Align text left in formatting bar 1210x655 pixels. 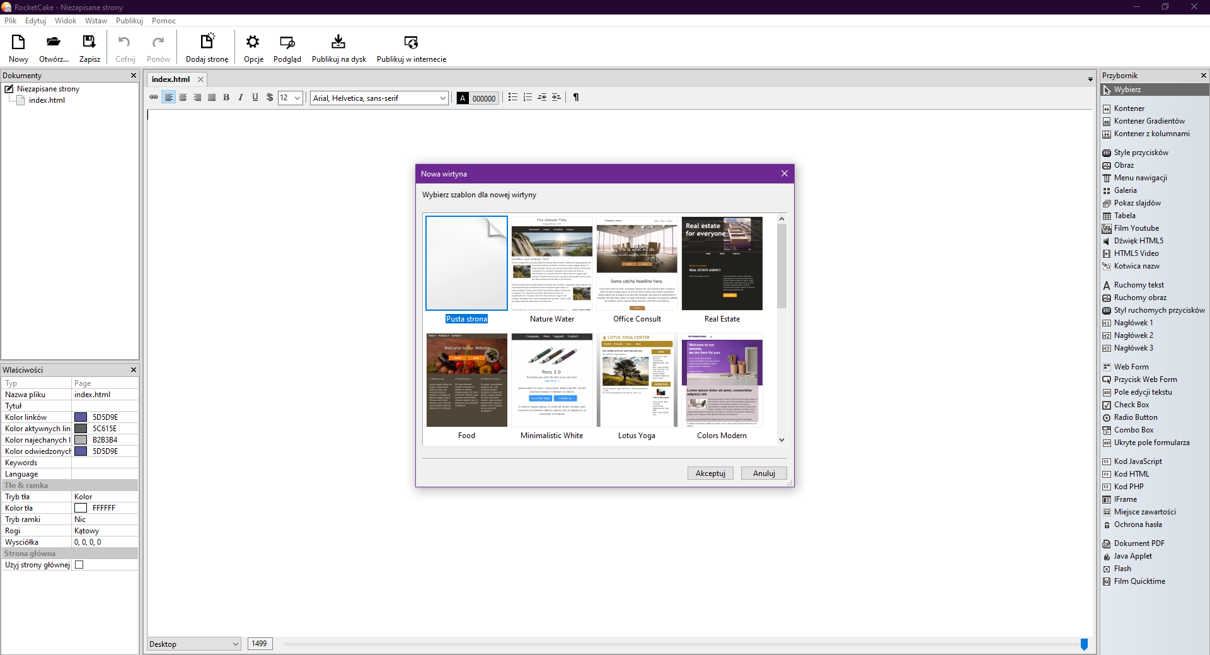coord(168,97)
